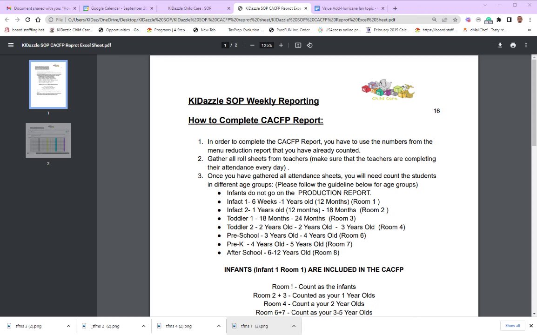Open a new browser tab

point(395,8)
